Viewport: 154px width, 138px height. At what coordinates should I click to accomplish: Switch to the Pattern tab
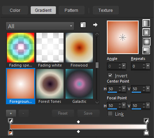coord(71,10)
